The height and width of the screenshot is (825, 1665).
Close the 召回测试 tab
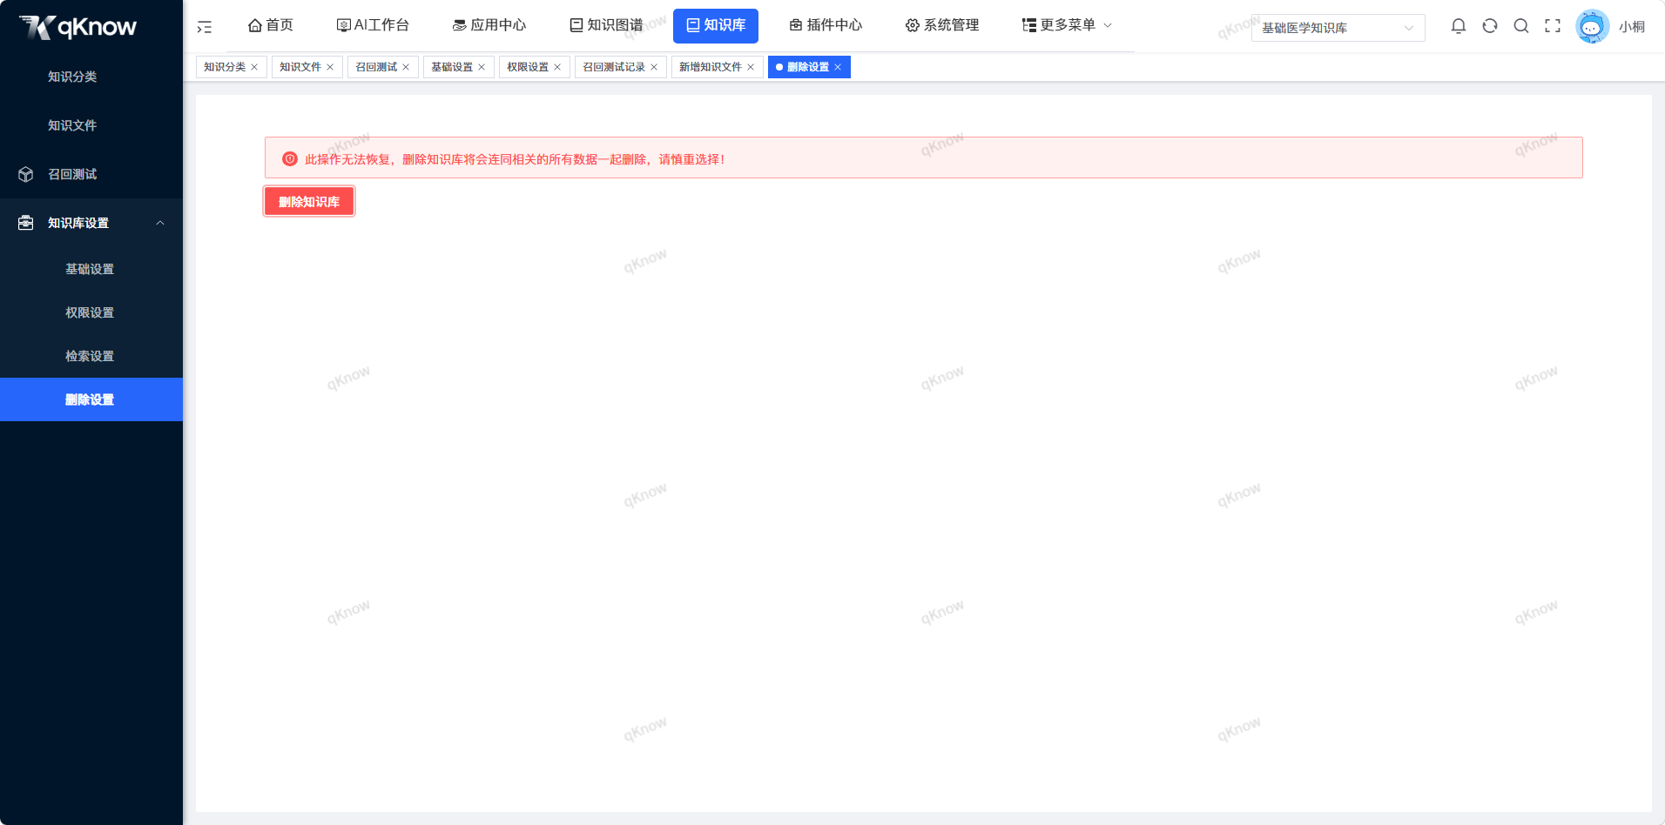(406, 67)
